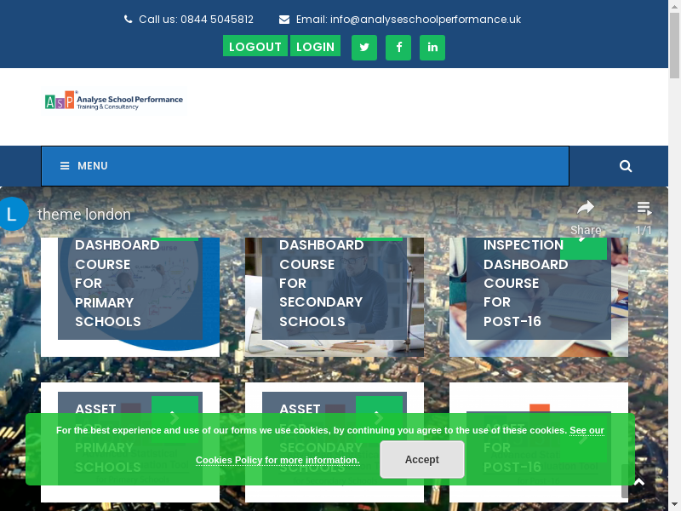Click the Analyse School Performance logo
The image size is (681, 511).
[113, 100]
